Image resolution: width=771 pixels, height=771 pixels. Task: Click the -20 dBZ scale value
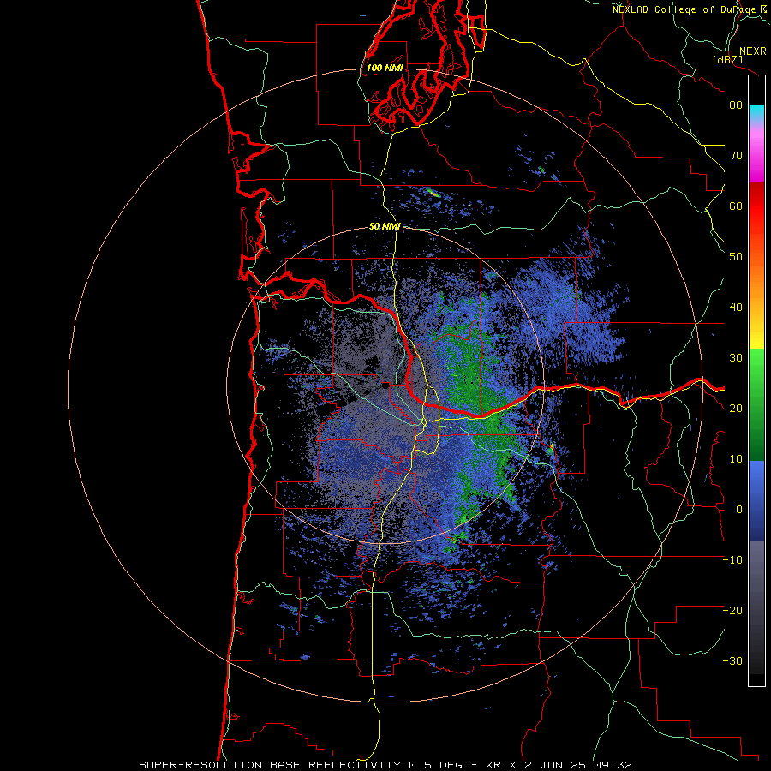pos(732,611)
